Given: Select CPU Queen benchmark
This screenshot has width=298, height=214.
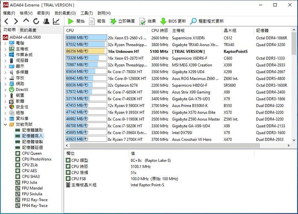Looking at the screenshot, I should (x=29, y=153).
